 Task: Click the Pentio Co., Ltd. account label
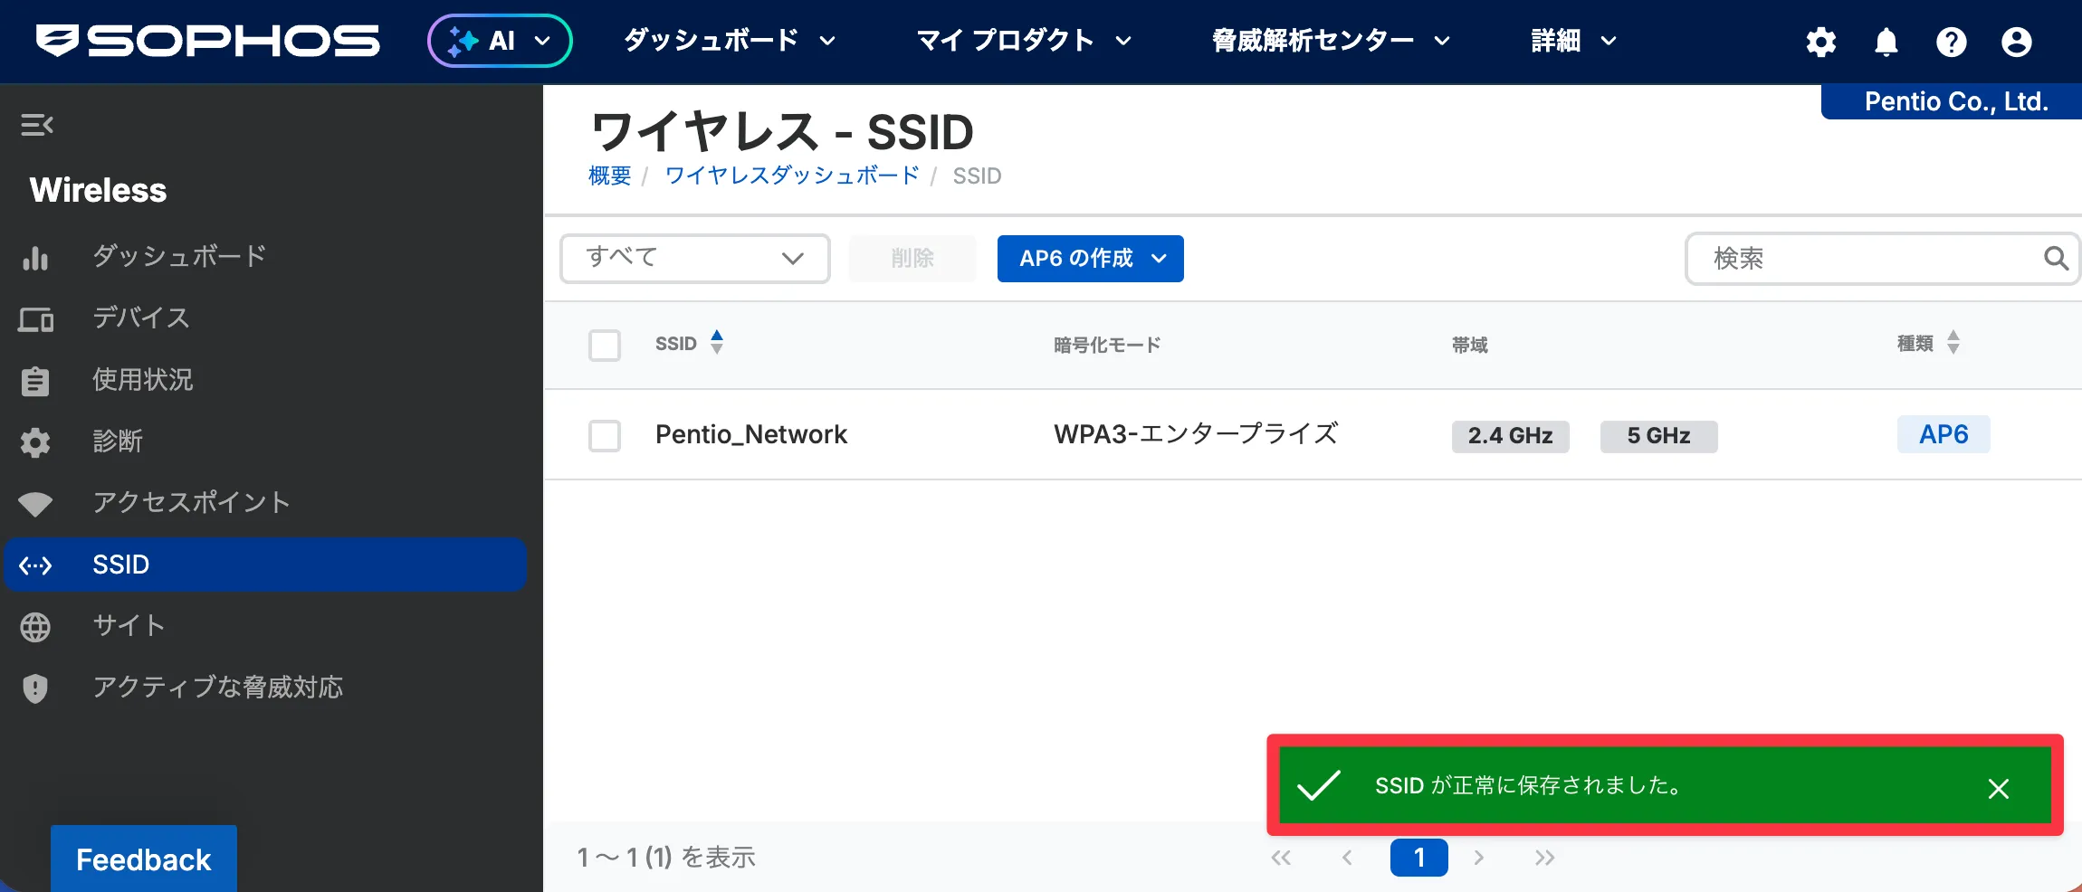pos(1955,101)
